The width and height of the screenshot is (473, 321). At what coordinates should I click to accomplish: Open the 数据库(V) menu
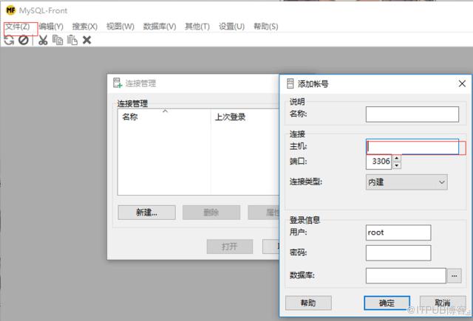(160, 27)
